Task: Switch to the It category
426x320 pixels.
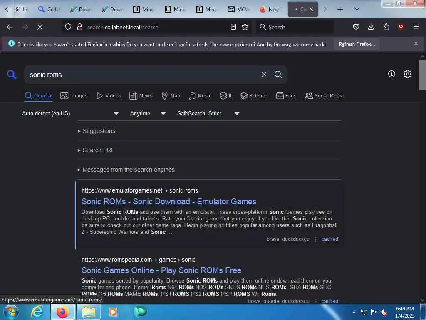Action: click(x=225, y=96)
